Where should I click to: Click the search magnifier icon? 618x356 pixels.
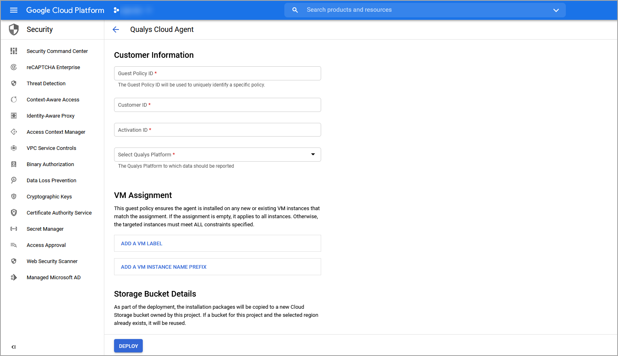click(x=295, y=10)
